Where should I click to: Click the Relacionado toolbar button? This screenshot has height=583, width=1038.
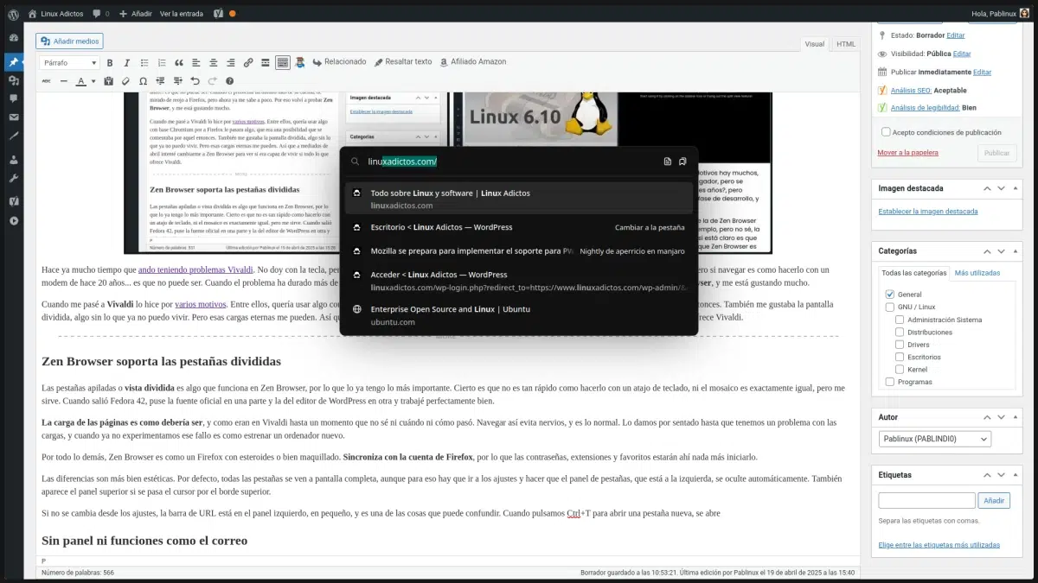pyautogui.click(x=339, y=62)
